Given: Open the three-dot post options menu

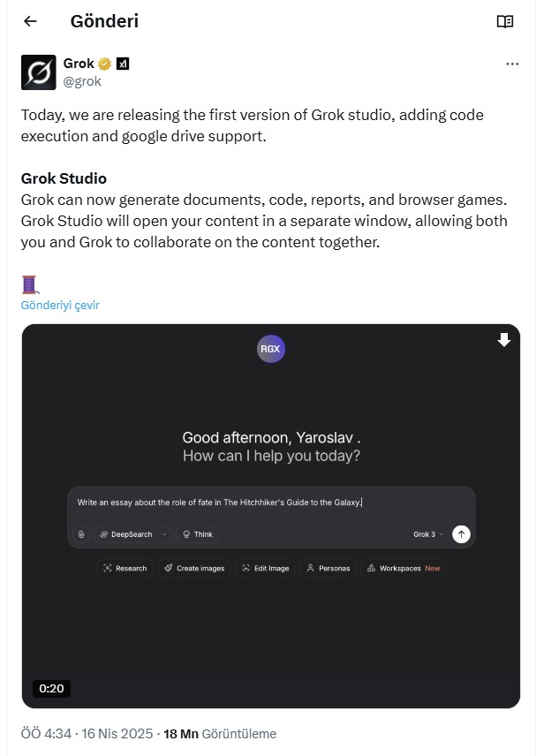Looking at the screenshot, I should point(512,64).
